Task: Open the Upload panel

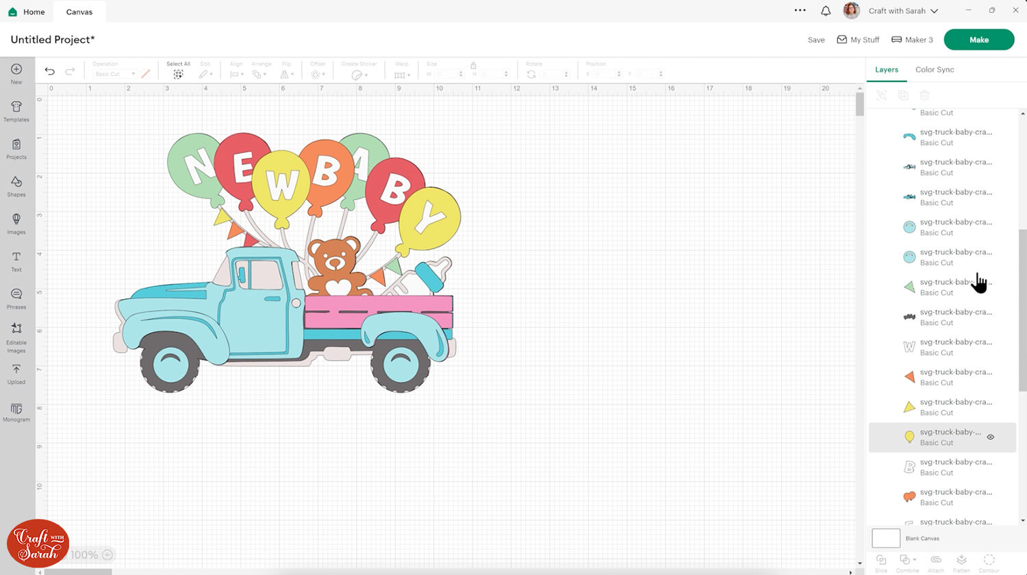Action: point(16,372)
